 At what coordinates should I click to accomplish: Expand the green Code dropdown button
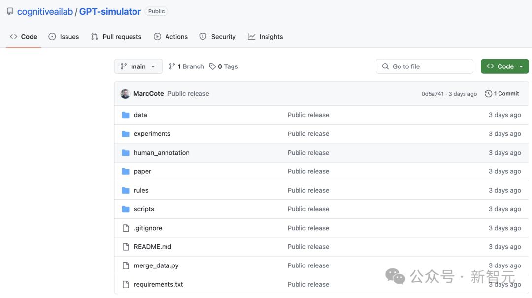click(504, 66)
